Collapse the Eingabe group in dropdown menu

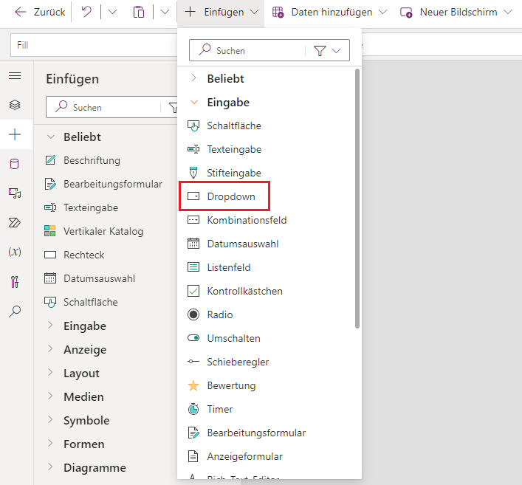227,102
